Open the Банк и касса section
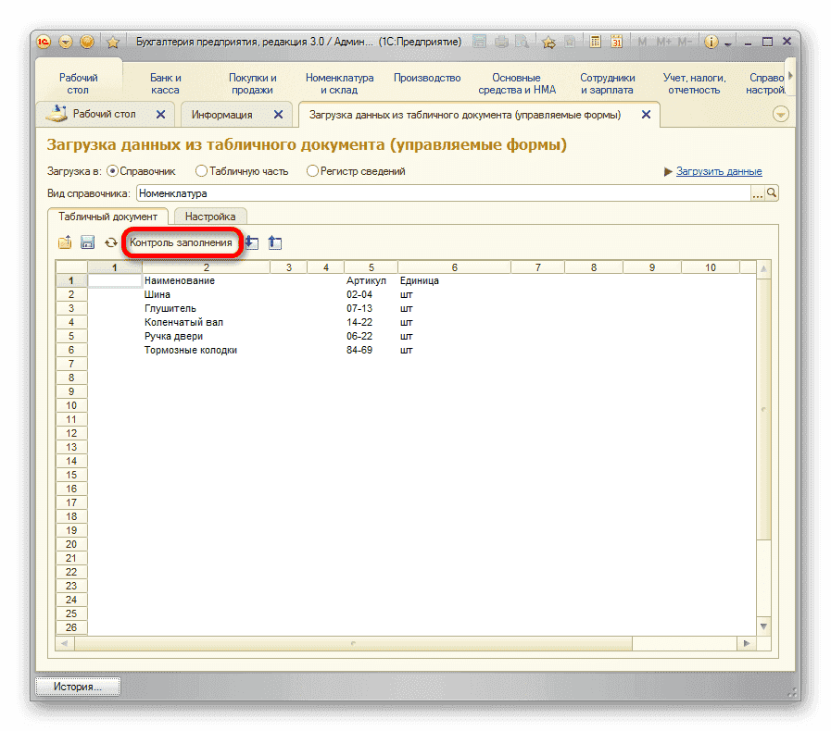The height and width of the screenshot is (731, 831). (x=165, y=84)
